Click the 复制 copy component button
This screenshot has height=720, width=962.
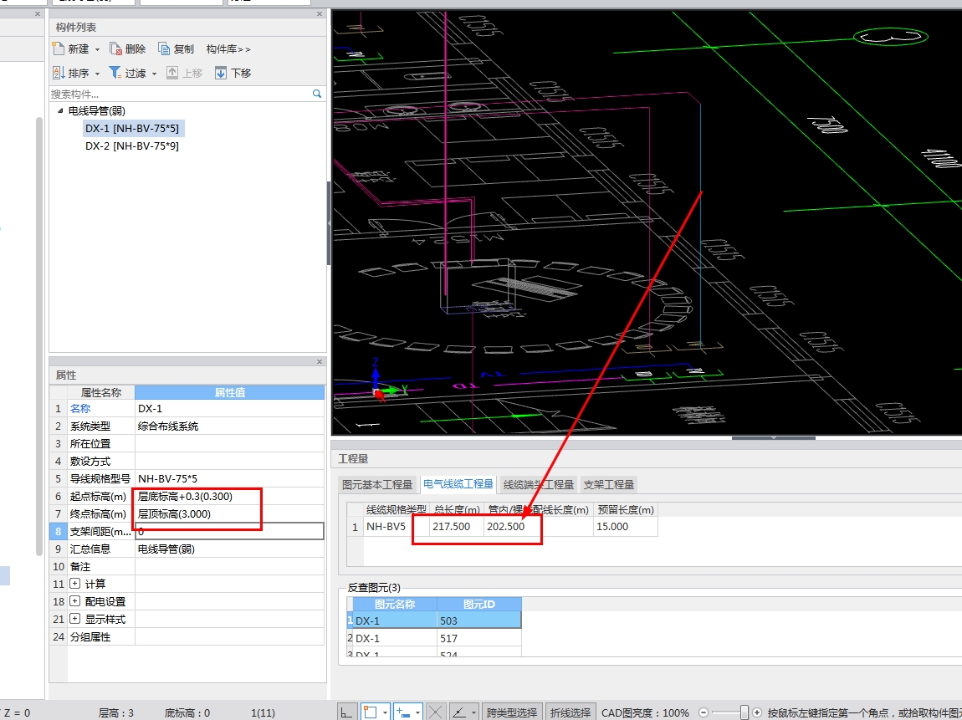(x=176, y=49)
